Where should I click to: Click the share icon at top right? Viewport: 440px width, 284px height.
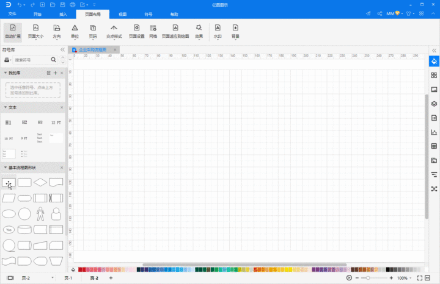380,13
